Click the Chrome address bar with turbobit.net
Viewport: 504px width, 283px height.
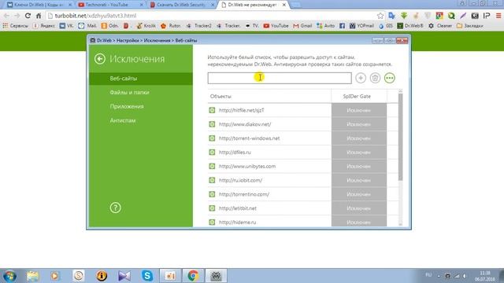(x=212, y=16)
